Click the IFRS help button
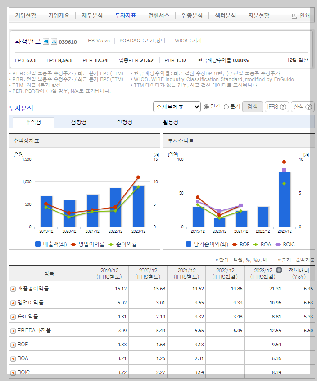 (x=276, y=107)
